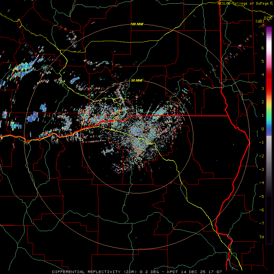This screenshot has height=274, width=274.
Task: Select the scale value "-4"
Action: [262, 183]
